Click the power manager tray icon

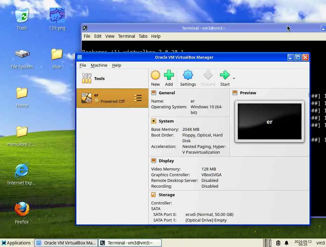(x=278, y=243)
